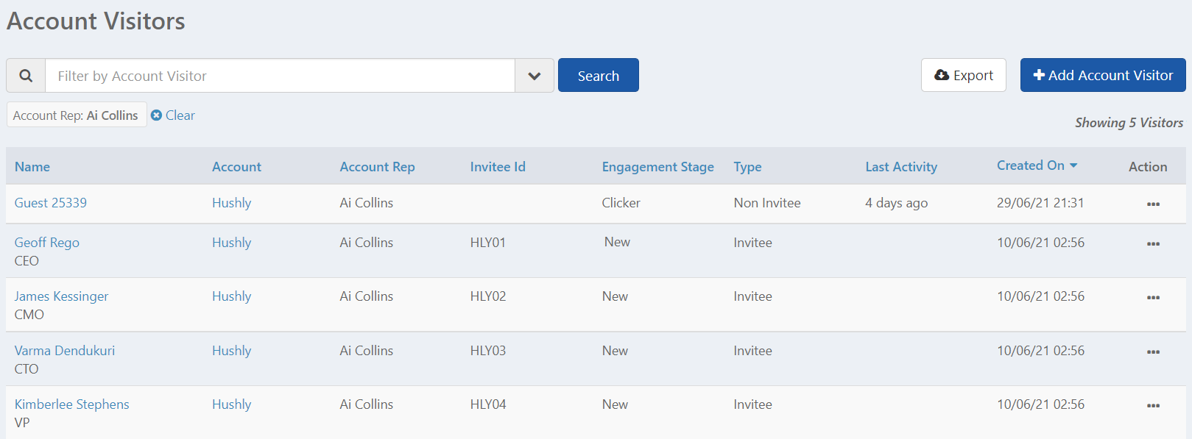Image resolution: width=1192 pixels, height=439 pixels.
Task: Click the 29/06/21 21:31 created date
Action: click(1040, 203)
